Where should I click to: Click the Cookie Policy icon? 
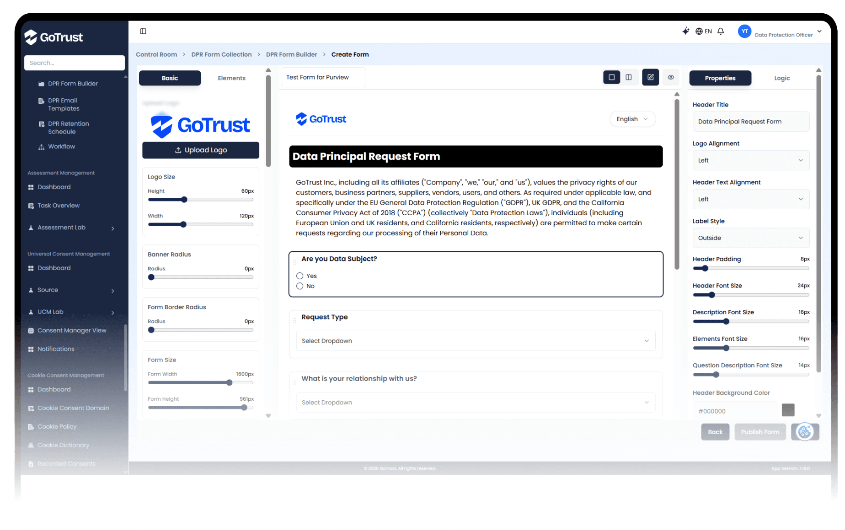31,427
